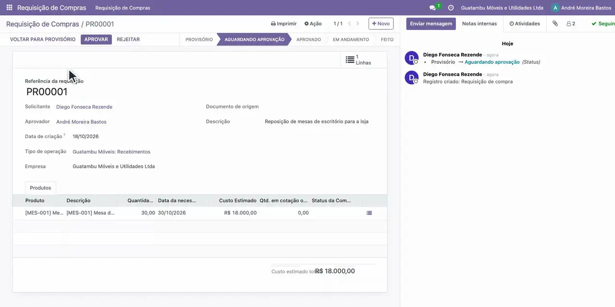Screen dimensions: 615x307
Task: Click the quantity 30,00 cell
Action: (148, 213)
